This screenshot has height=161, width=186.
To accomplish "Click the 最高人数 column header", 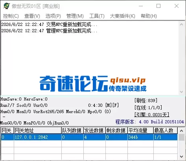I will (166, 130).
